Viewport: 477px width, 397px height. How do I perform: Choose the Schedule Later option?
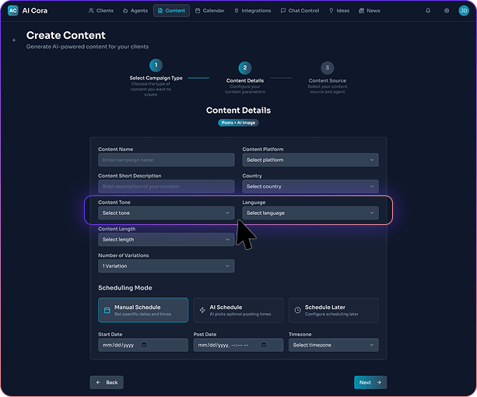333,310
